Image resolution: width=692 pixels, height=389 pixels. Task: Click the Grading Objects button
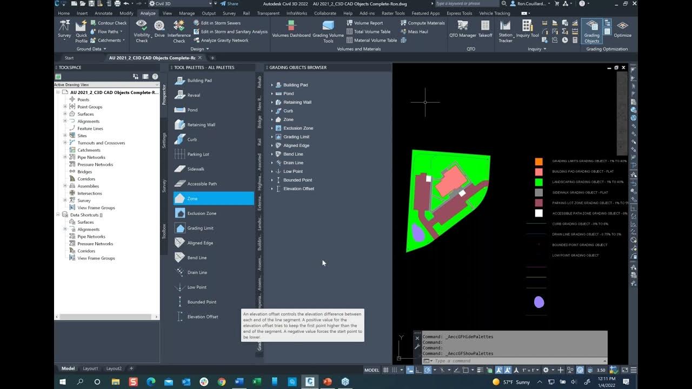(x=591, y=31)
